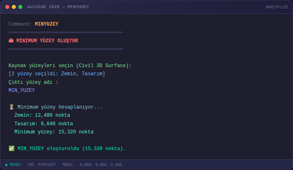293x170 pixels.
Task: Click the 'MİNİMUM YÜZEY OLUŞTUR' heading
Action: click(47, 41)
